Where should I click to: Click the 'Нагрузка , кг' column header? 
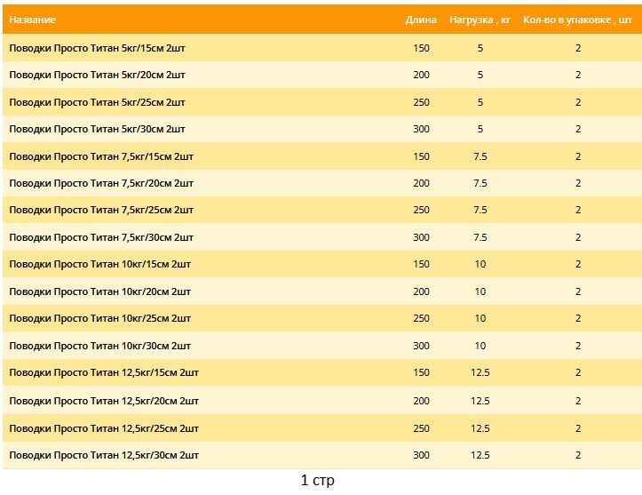pos(480,20)
